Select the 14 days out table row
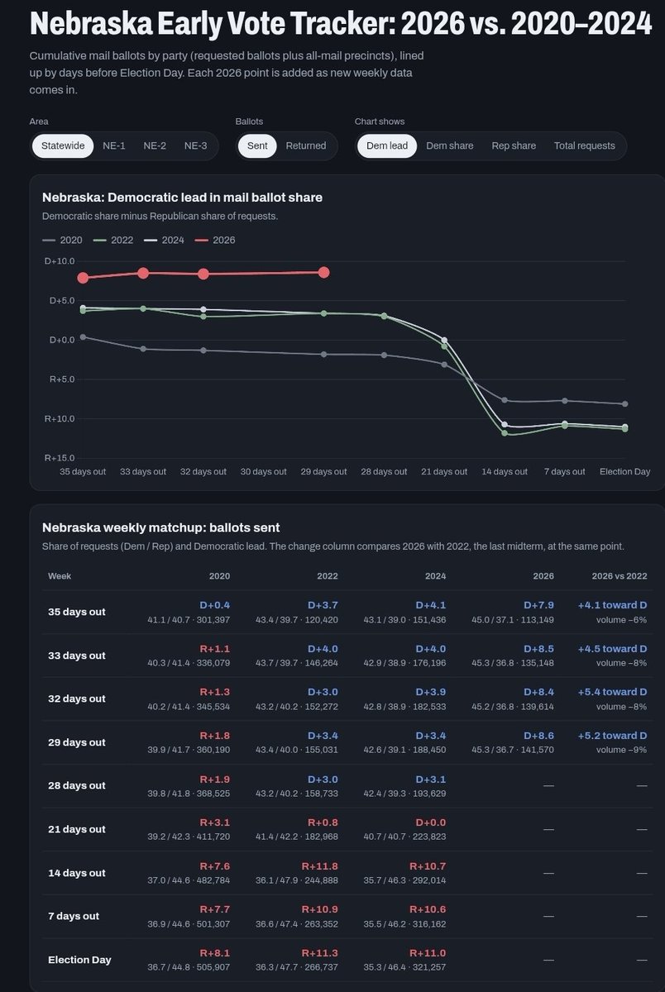 (347, 873)
